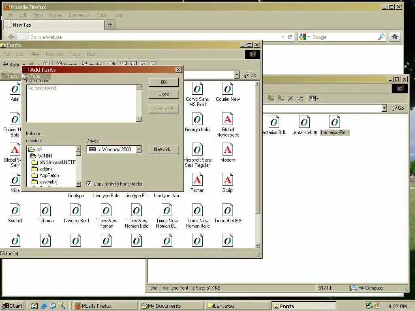Image resolution: width=415 pixels, height=311 pixels.
Task: Switch to My Documents taskbar button
Action: click(171, 306)
